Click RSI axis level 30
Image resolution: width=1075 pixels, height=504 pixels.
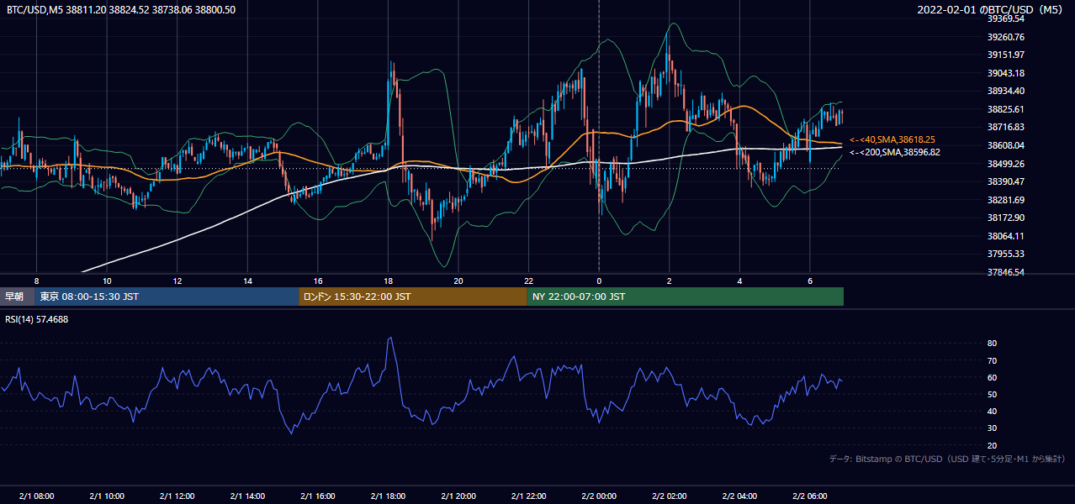coord(992,428)
